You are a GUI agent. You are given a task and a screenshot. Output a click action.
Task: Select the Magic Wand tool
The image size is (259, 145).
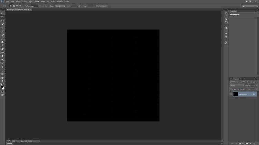pyautogui.click(x=2, y=24)
